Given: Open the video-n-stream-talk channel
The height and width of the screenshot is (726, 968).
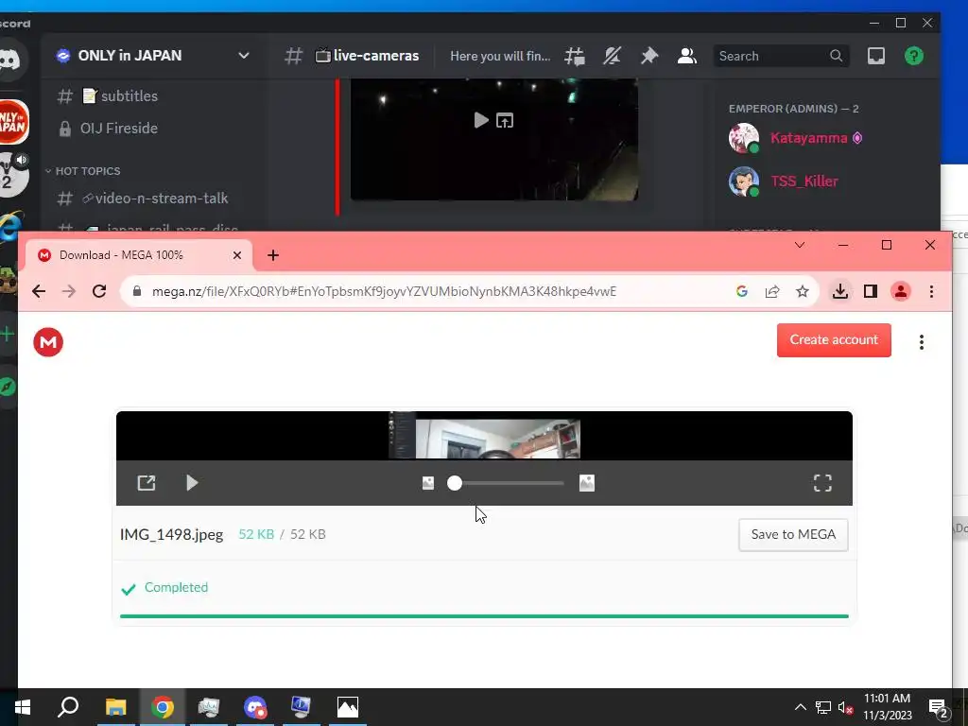Looking at the screenshot, I should pyautogui.click(x=154, y=199).
